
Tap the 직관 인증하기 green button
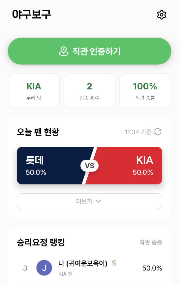click(89, 51)
